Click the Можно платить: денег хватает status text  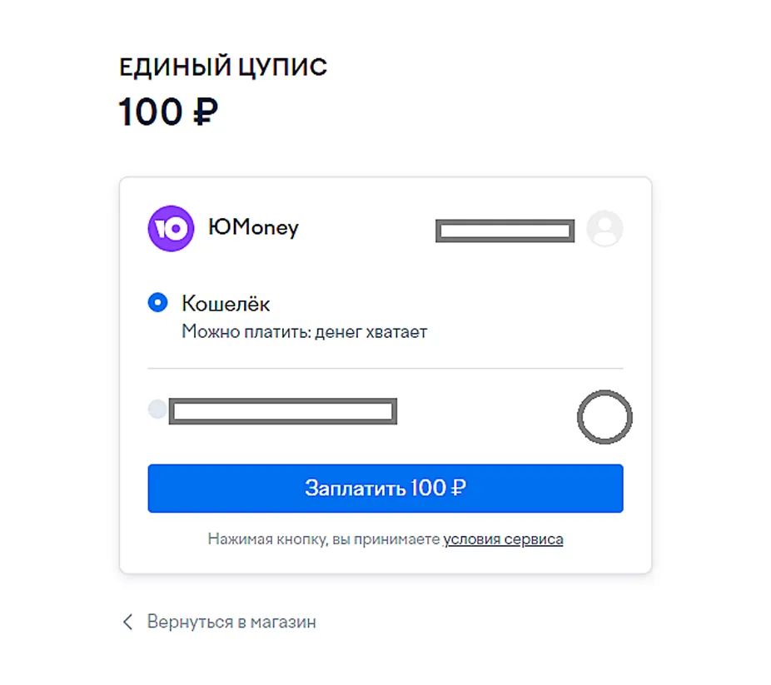coord(304,332)
